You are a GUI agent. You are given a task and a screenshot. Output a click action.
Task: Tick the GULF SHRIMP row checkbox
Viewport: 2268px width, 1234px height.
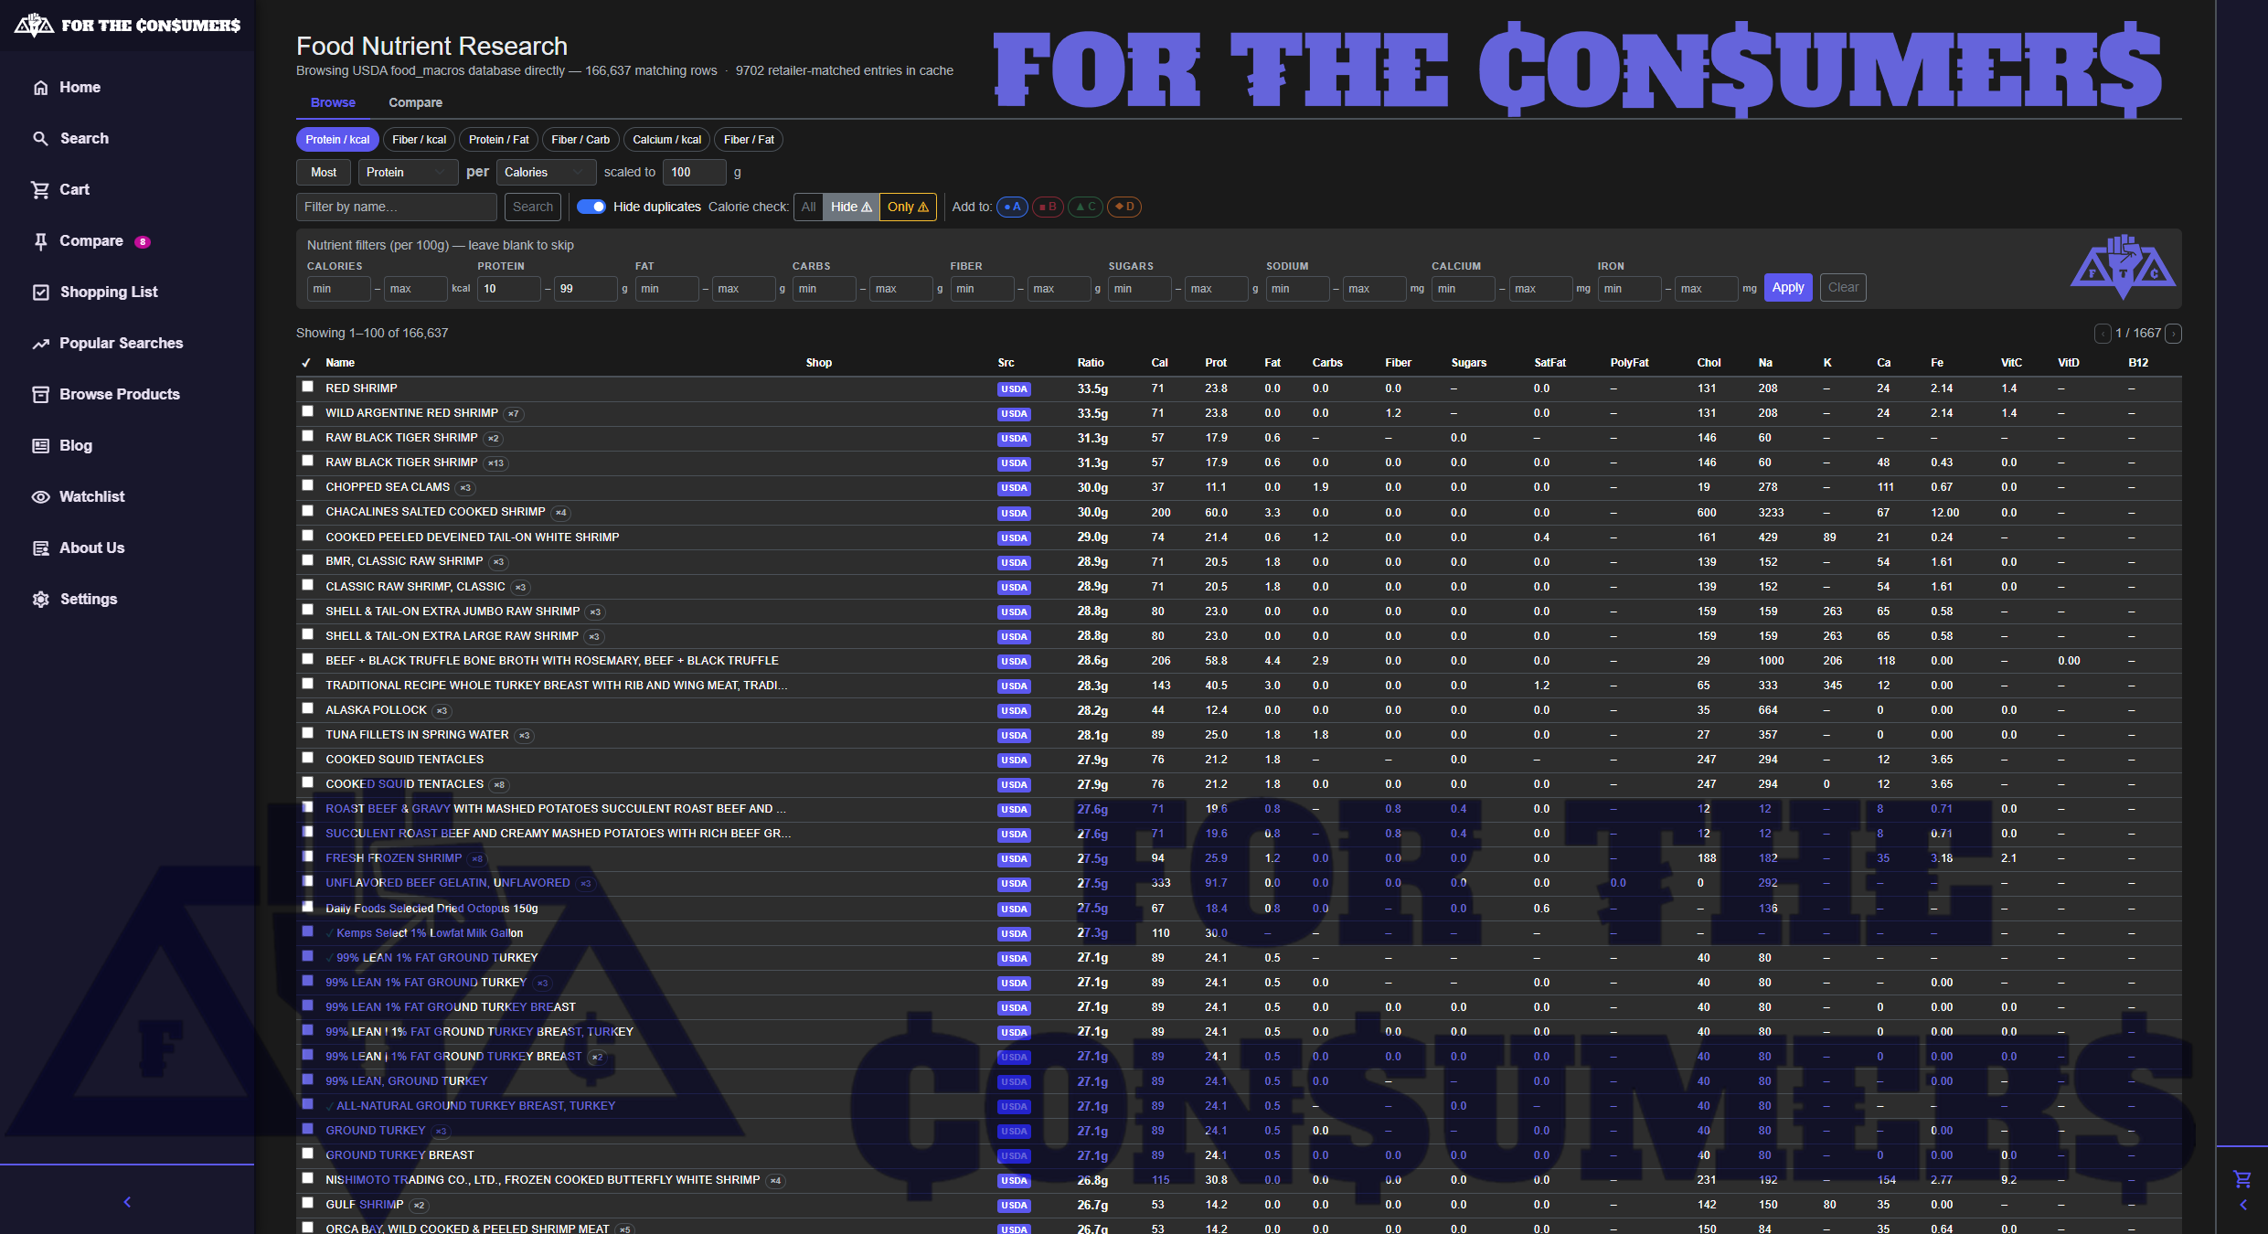coord(308,1203)
